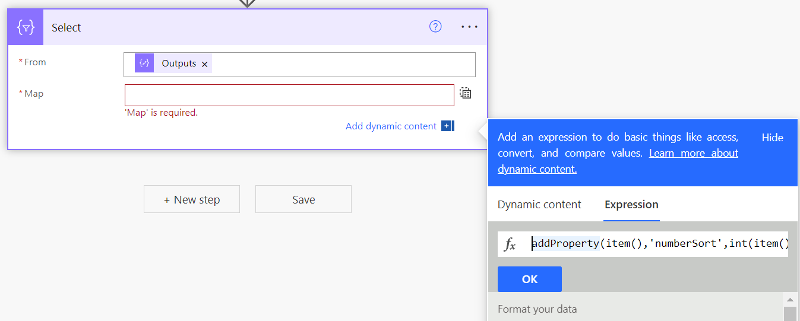Screen dimensions: 800x321
Task: Click the fx expression icon
Action: (x=510, y=244)
